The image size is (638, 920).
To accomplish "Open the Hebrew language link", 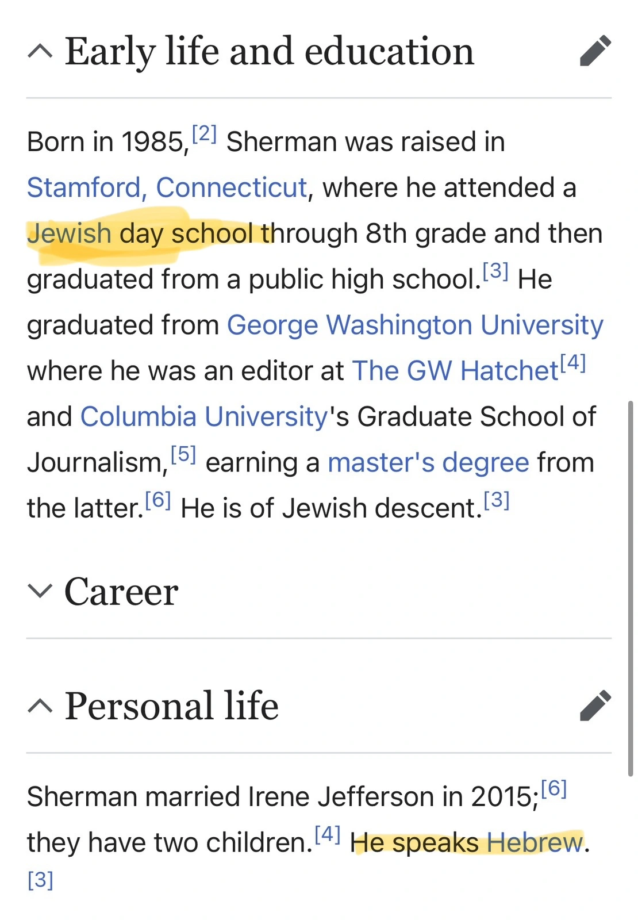I will [535, 843].
